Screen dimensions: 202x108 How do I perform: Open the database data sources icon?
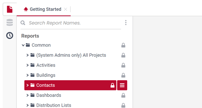[10, 22]
